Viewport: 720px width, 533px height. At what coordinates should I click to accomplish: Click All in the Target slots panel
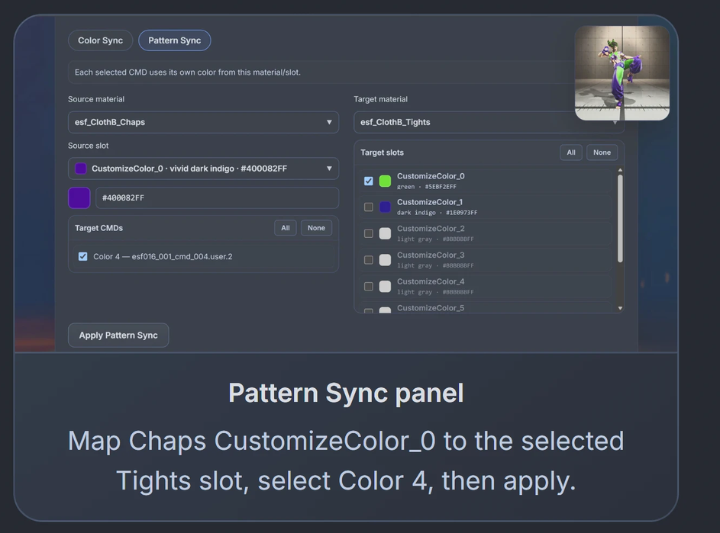[x=571, y=153]
